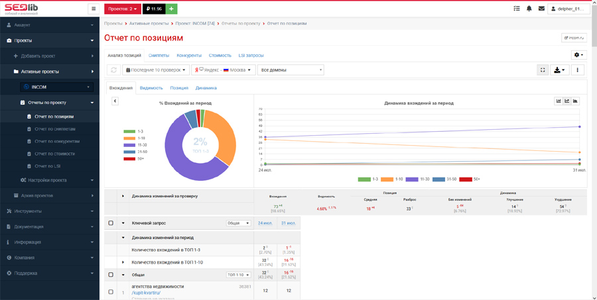Open the task checklist icon in header
The width and height of the screenshot is (597, 300).
pos(516,9)
